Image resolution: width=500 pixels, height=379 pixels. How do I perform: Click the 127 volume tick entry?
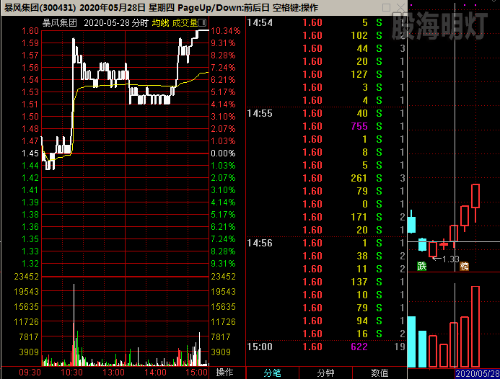tap(359, 74)
